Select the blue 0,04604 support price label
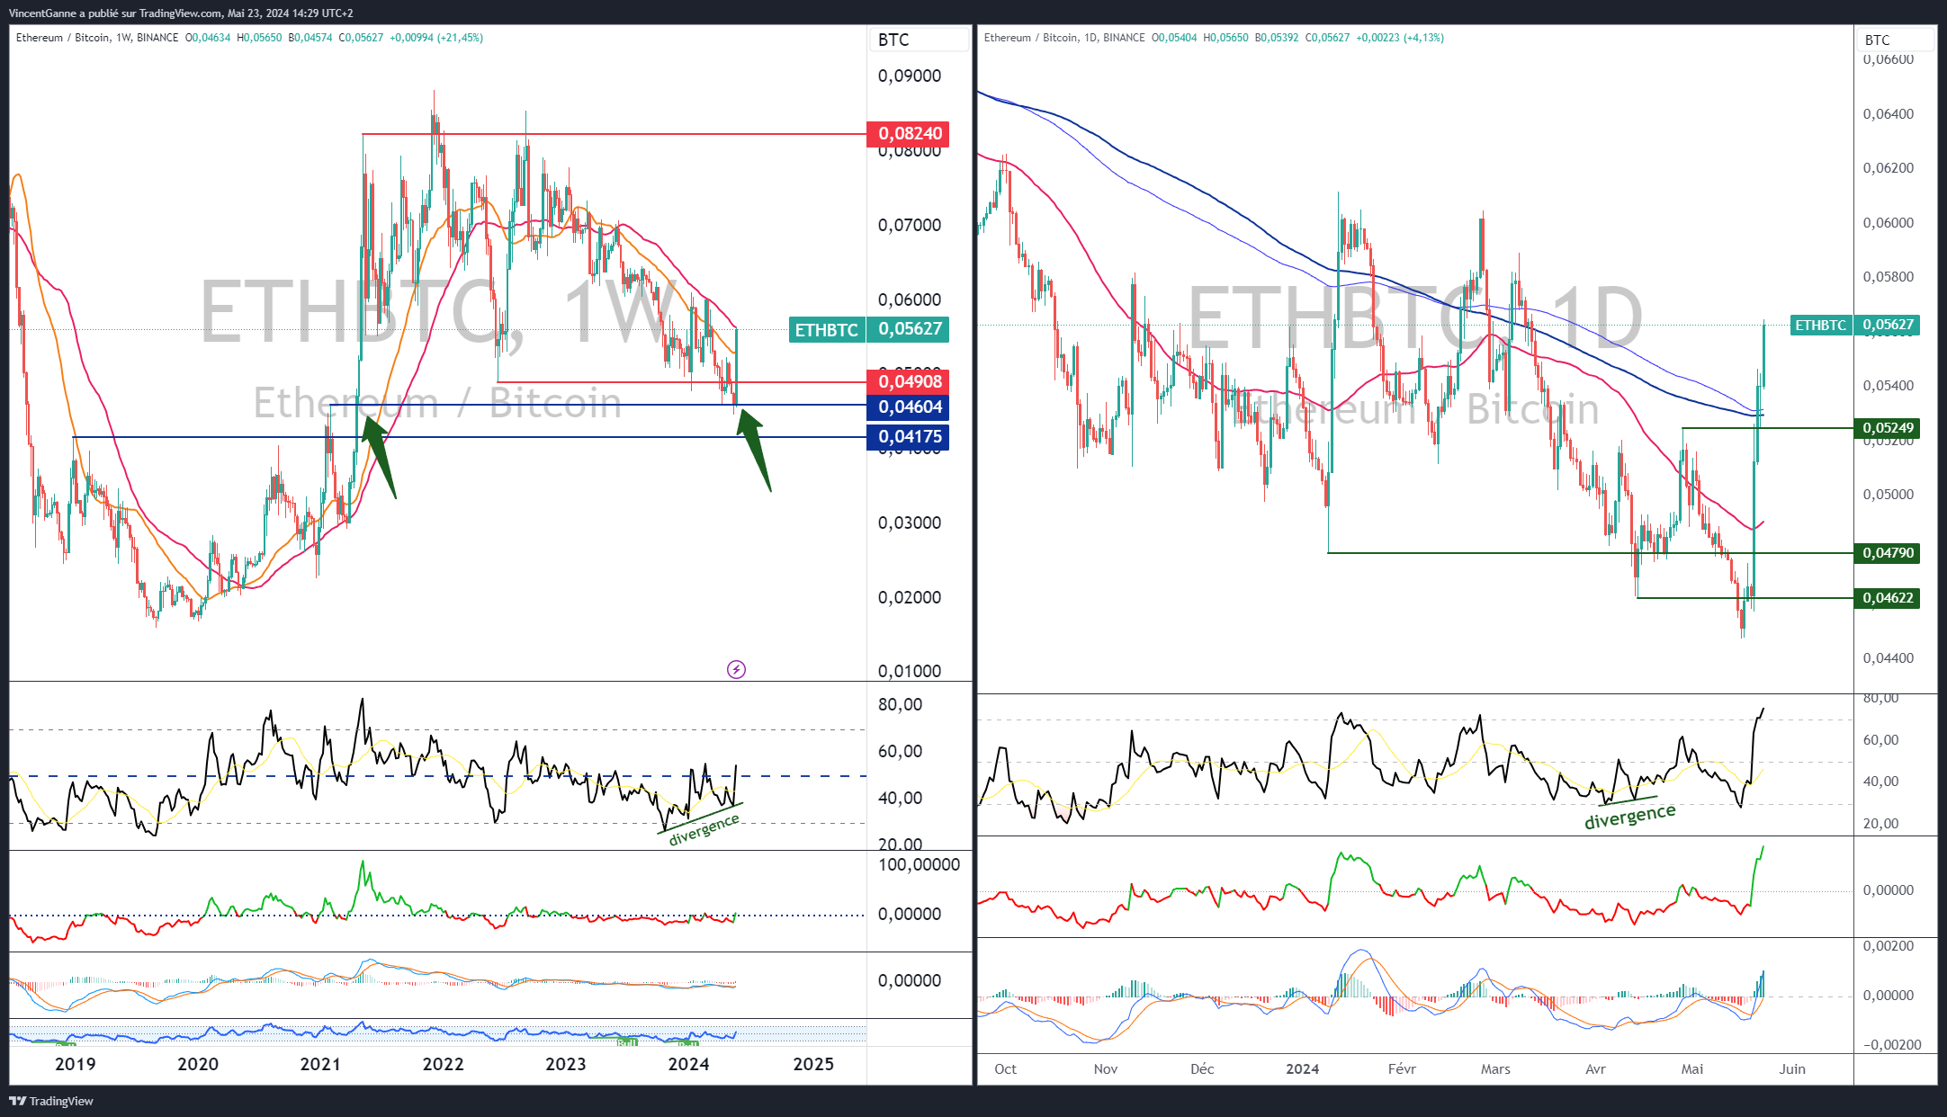Screen dimensions: 1947x1117 tap(910, 407)
